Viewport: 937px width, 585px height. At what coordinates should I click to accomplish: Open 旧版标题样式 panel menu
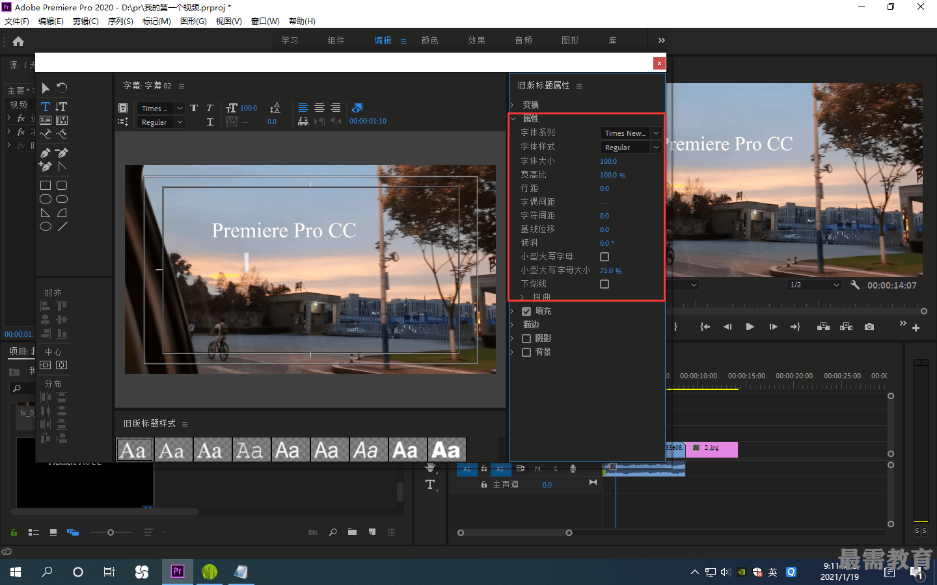185,424
